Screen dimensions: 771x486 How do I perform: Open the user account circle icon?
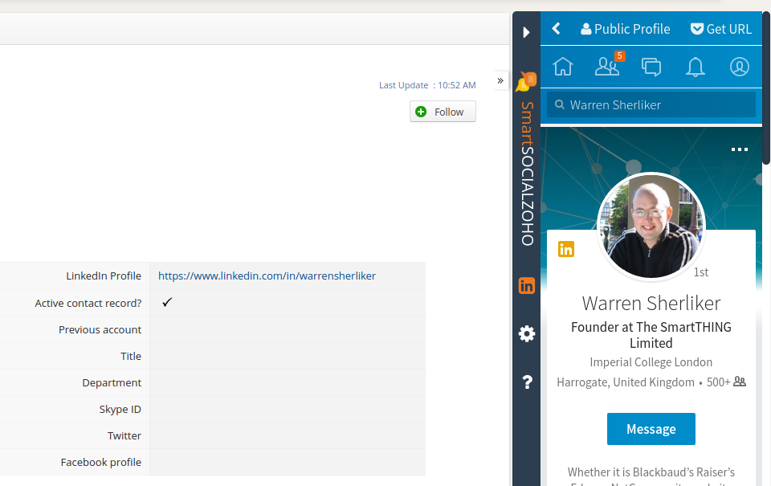pyautogui.click(x=740, y=67)
